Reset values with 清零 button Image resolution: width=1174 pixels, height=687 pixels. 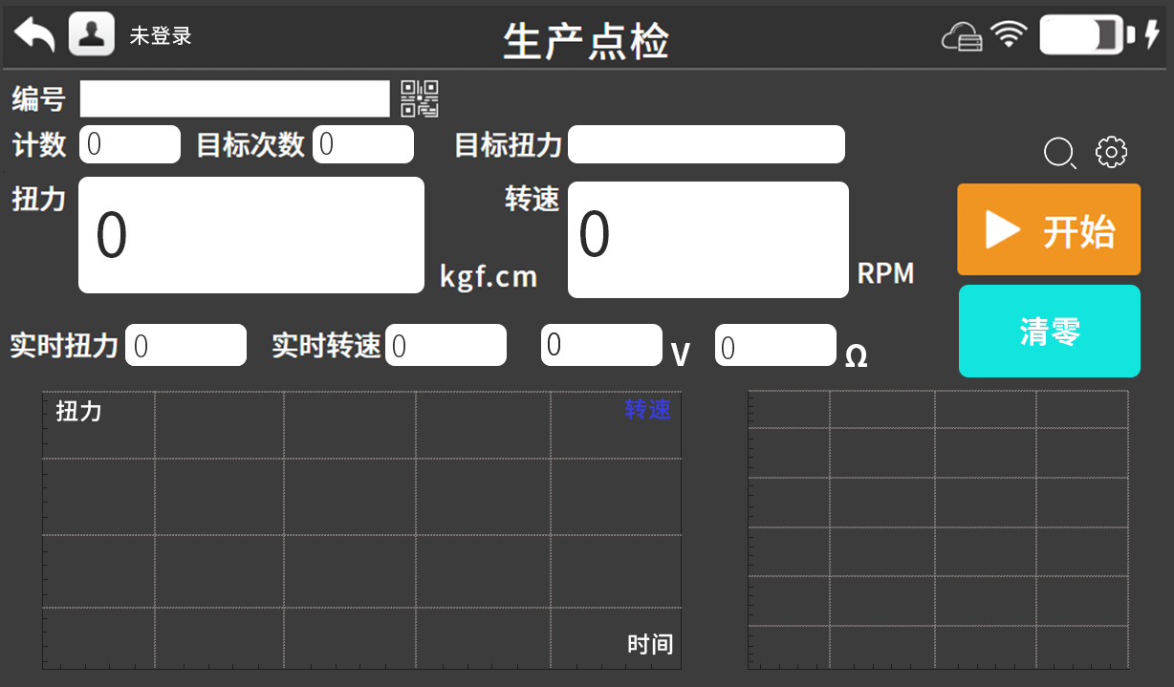pos(1049,331)
